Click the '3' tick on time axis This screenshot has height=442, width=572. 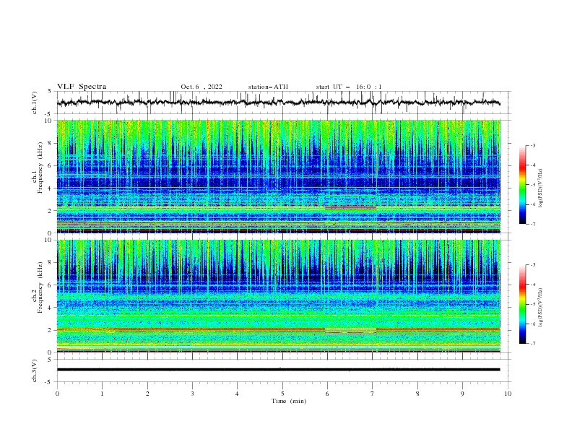tap(192, 394)
